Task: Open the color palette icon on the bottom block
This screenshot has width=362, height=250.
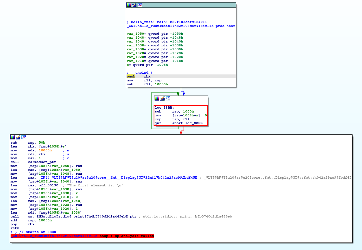Action: pos(12,137)
